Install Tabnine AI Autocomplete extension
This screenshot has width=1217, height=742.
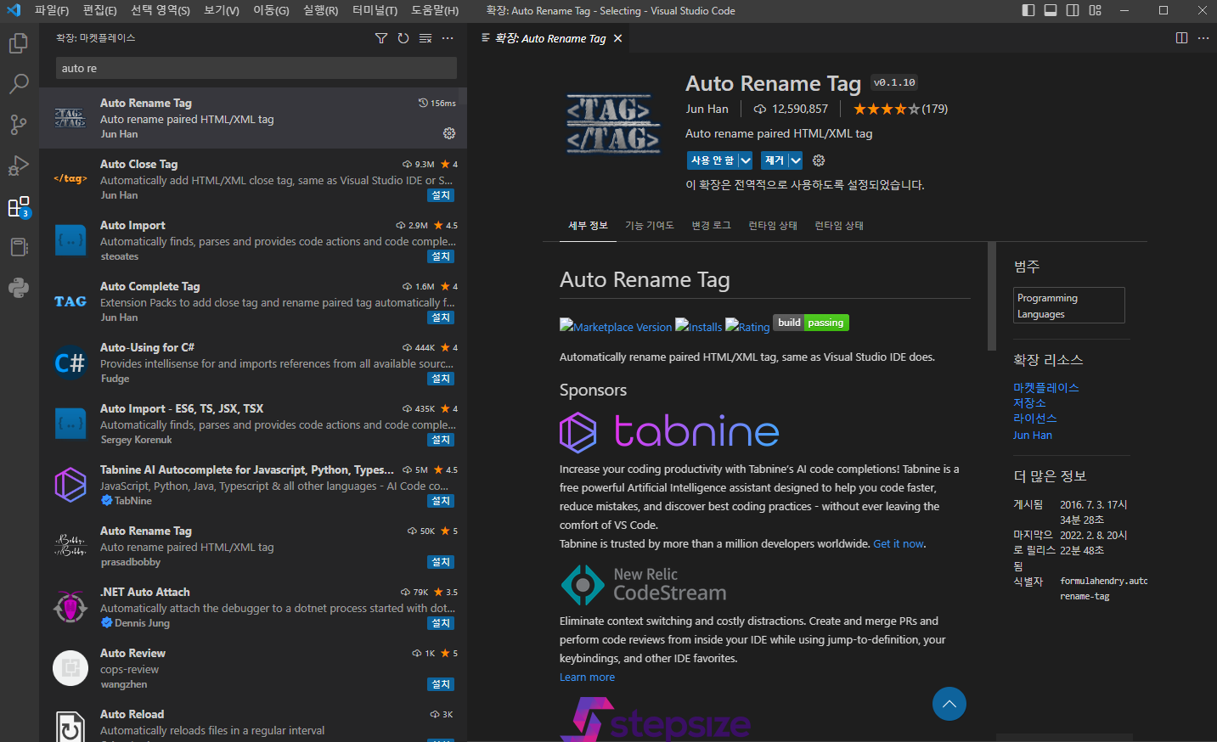click(441, 501)
